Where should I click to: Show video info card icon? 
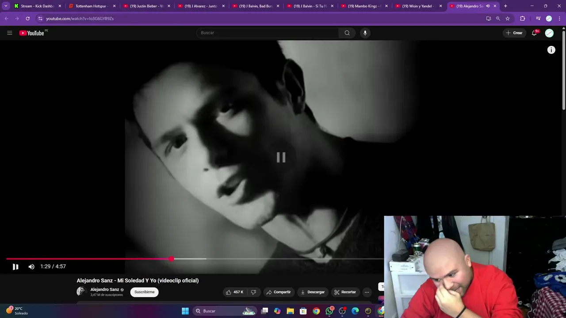pyautogui.click(x=551, y=50)
